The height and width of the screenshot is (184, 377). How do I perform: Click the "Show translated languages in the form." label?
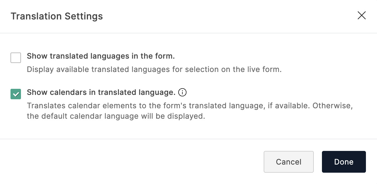101,56
